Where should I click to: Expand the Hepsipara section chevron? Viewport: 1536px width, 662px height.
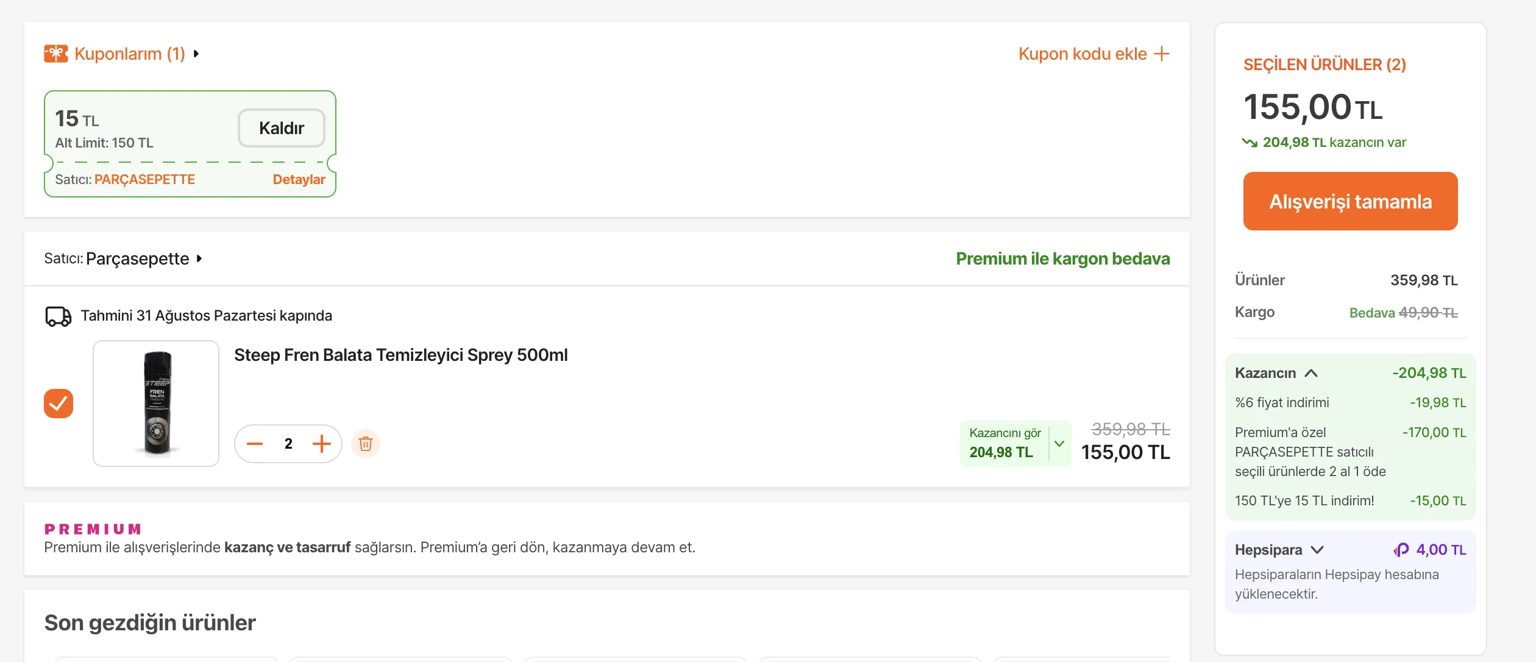point(1317,550)
